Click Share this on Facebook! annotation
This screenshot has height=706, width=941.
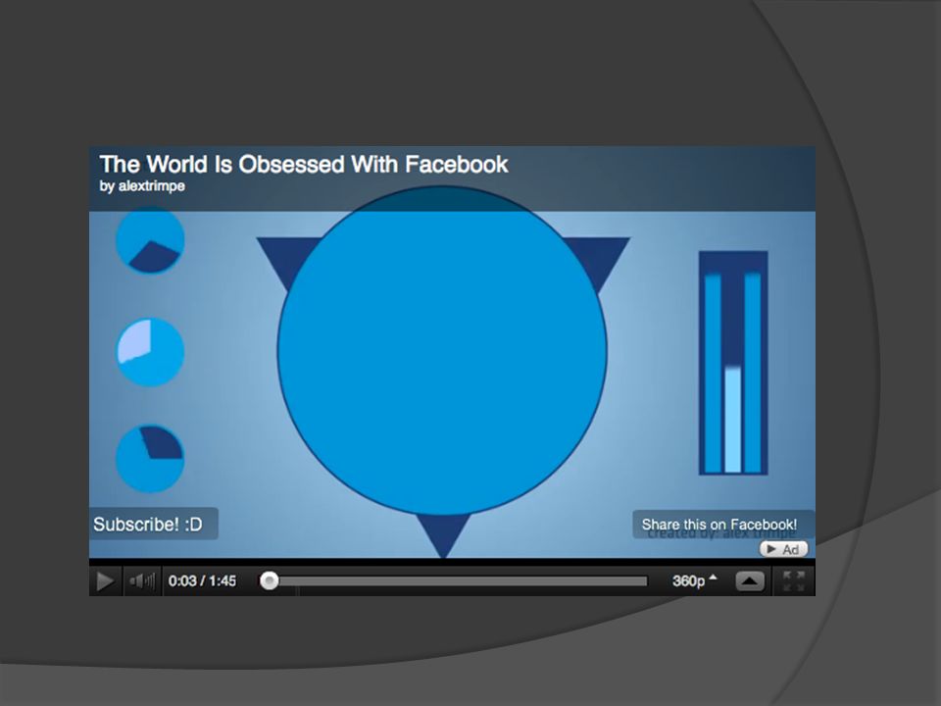(723, 525)
